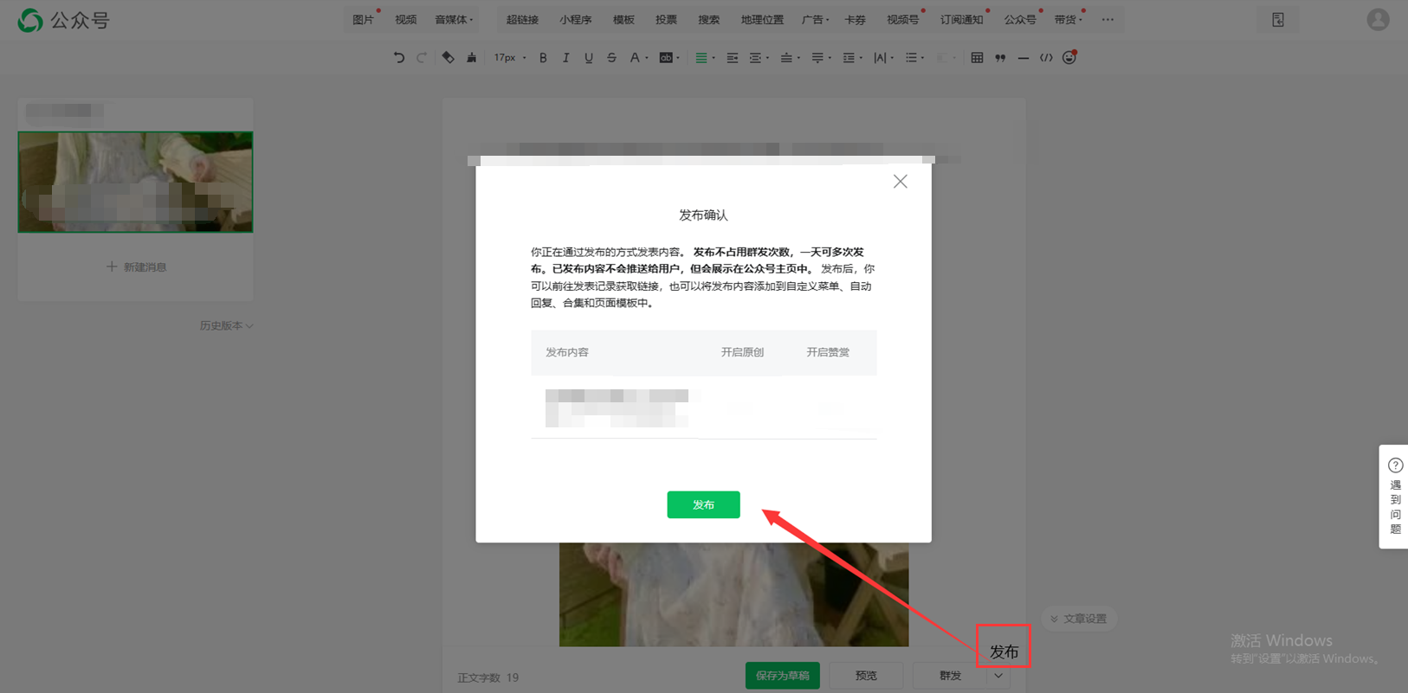
Task: Insert a horizontal divider line icon
Action: [1024, 58]
